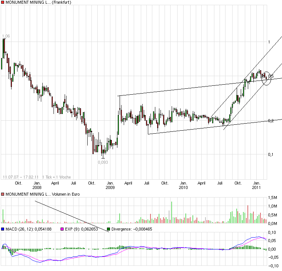This screenshot has height=271, width=282.
Task: Click the high price label '1,06'
Action: pos(6,36)
